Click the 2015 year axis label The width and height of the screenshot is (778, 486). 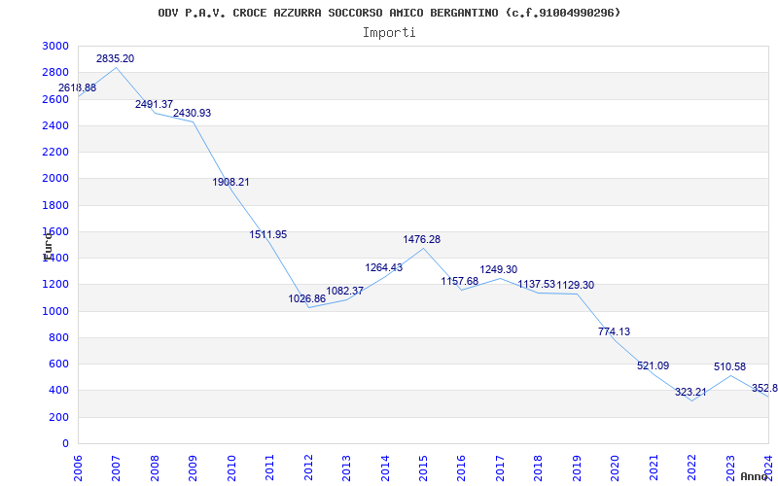tap(423, 468)
